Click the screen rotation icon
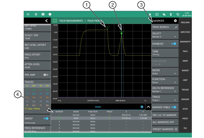Image resolution: width=204 pixels, height=138 pixels. 178,14
